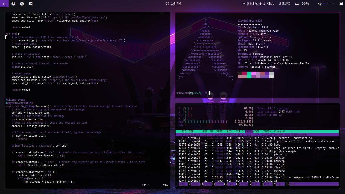Select the Discord process row PID 13890
Image resolution: width=345 pixels, height=194 pixels.
pyautogui.click(x=257, y=171)
